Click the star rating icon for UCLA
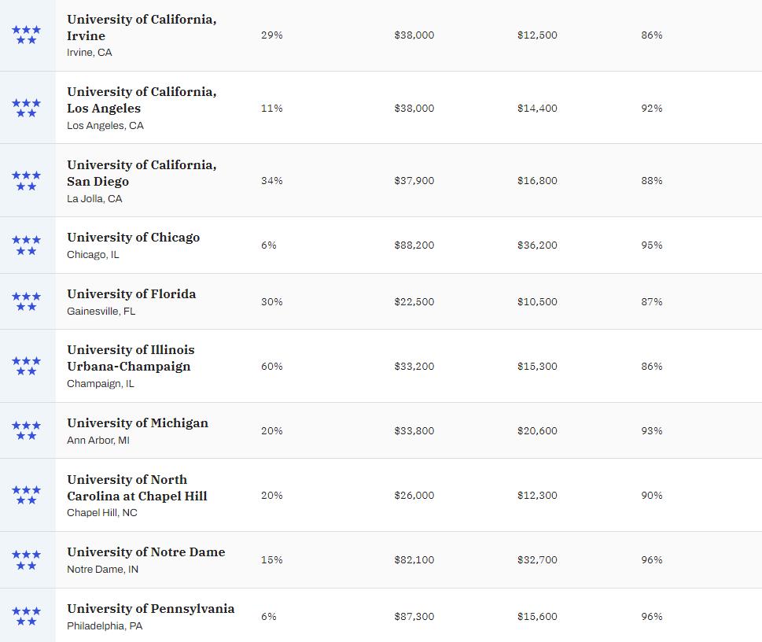Image resolution: width=762 pixels, height=642 pixels. (x=26, y=108)
